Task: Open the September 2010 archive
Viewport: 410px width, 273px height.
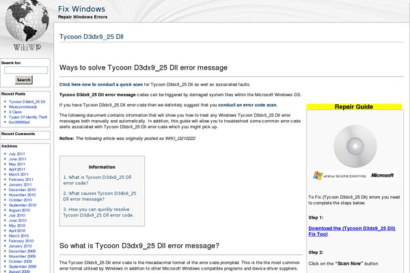Action: [x=23, y=205]
